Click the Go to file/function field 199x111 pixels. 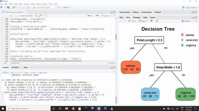pos(44,7)
